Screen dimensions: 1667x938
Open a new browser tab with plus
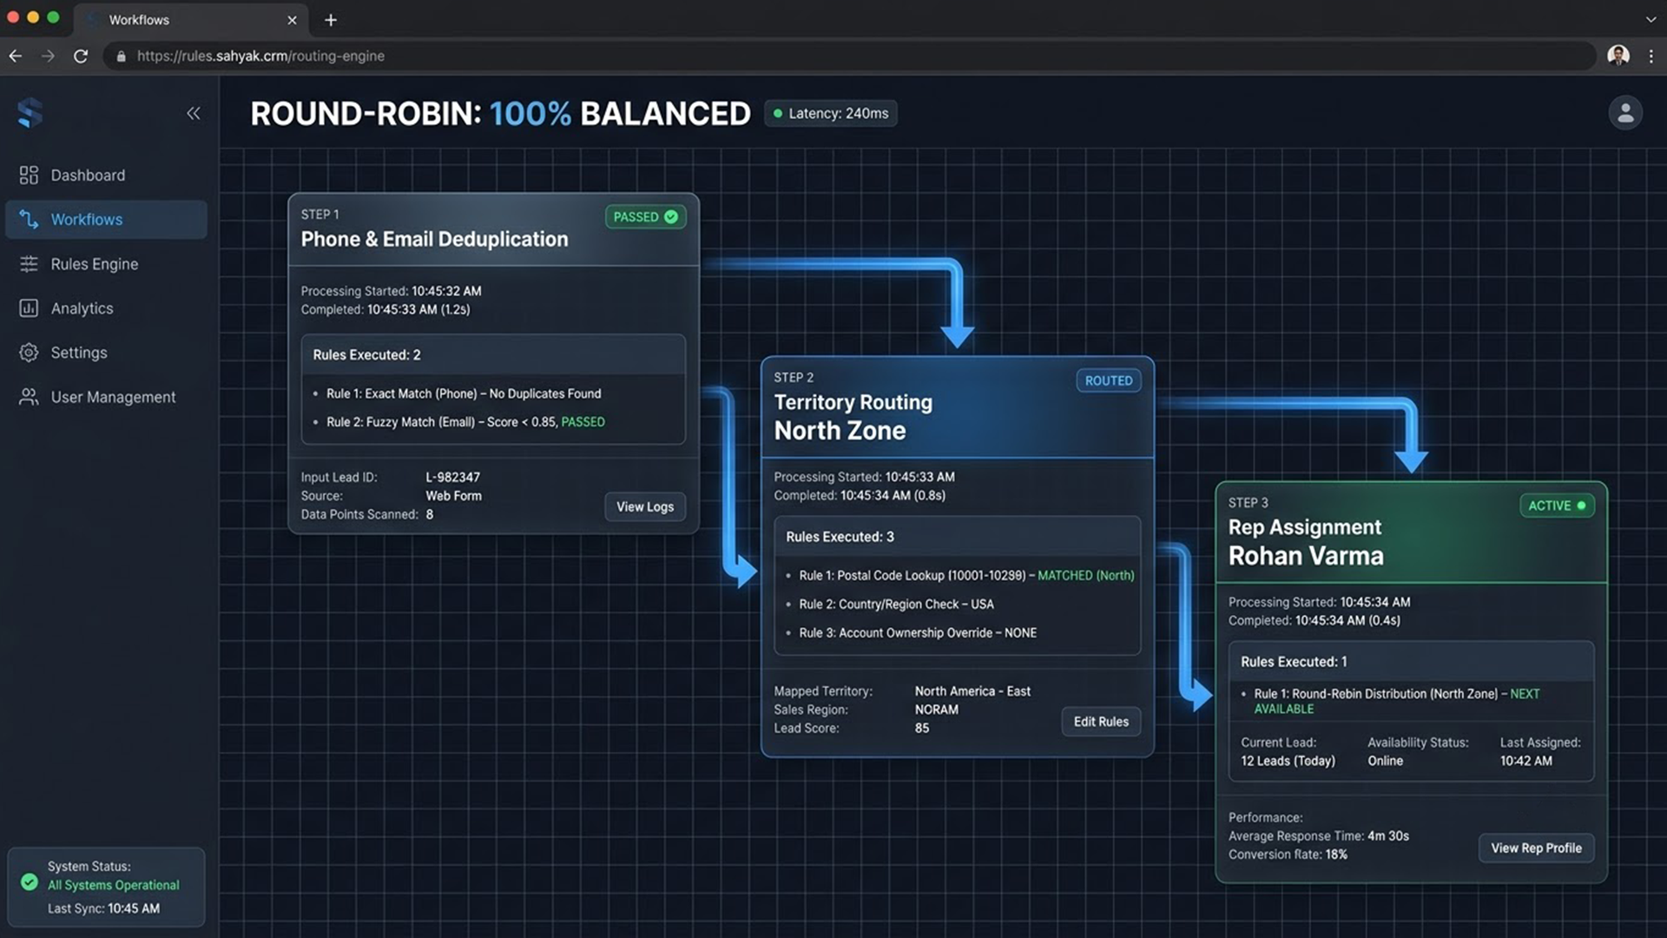331,20
